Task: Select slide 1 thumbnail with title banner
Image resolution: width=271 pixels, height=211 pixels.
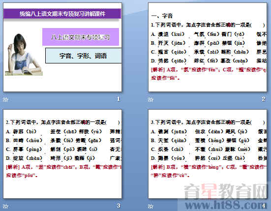Action: coord(62,47)
